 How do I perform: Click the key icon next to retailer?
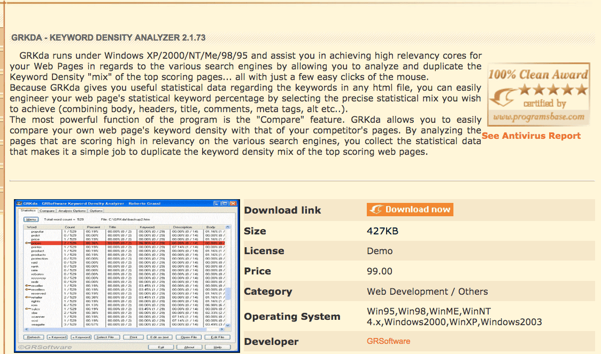28,297
